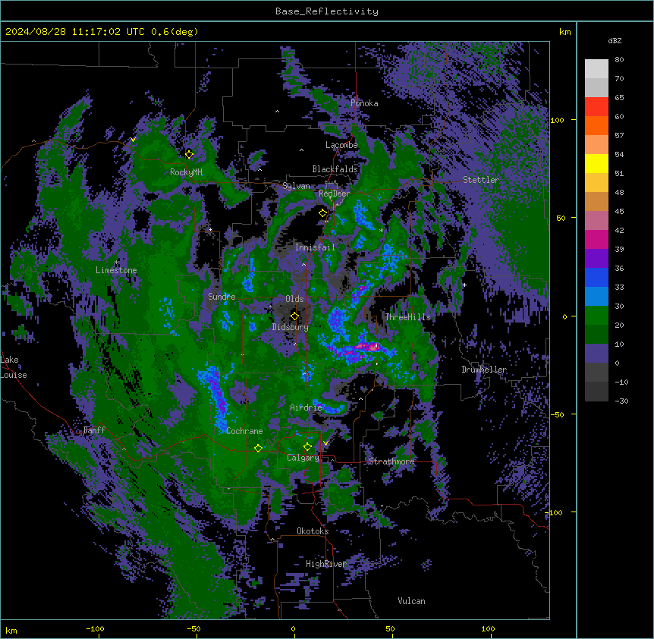Click the Okotoks label
Screen dimensions: 654x639
pyautogui.click(x=313, y=531)
